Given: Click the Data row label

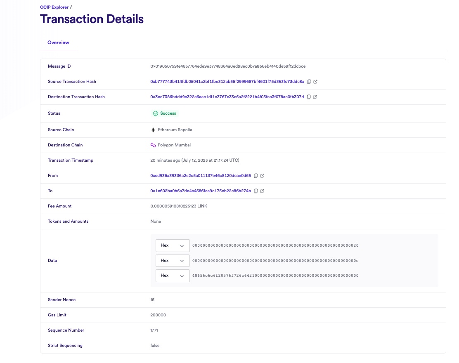Looking at the screenshot, I should 52,261.
